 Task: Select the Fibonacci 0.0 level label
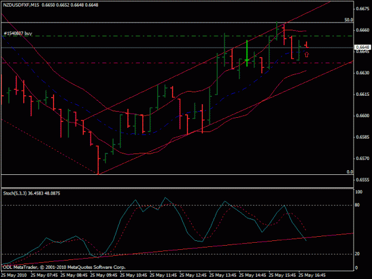[350, 172]
